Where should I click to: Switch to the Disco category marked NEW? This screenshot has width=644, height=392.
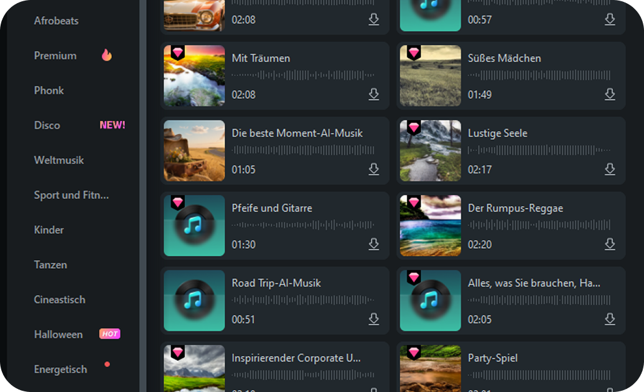[47, 125]
